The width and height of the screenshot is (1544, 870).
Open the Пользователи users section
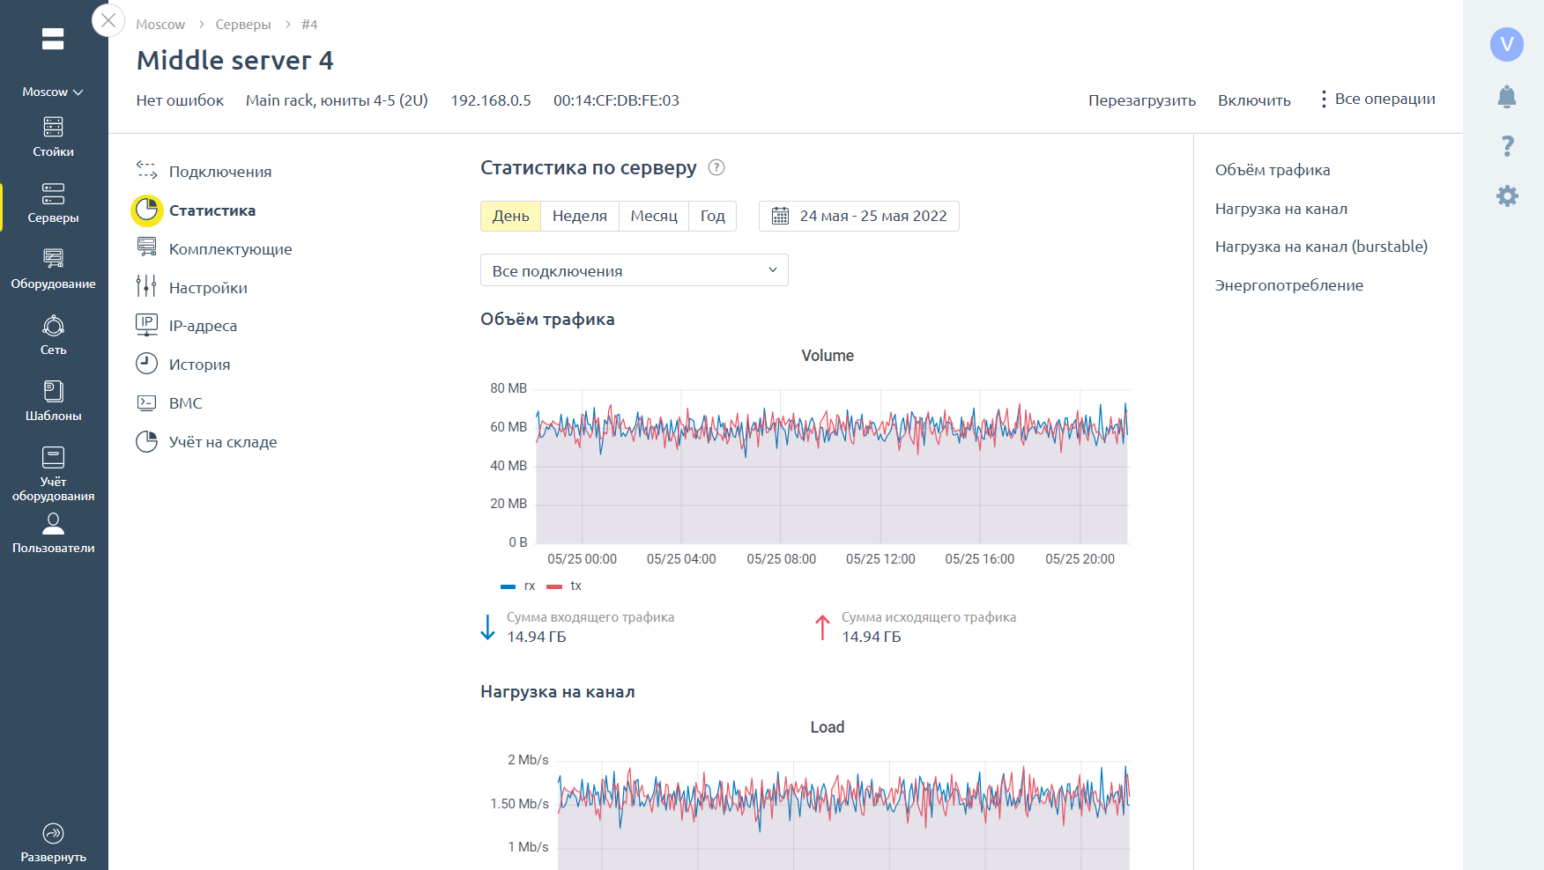click(x=53, y=534)
